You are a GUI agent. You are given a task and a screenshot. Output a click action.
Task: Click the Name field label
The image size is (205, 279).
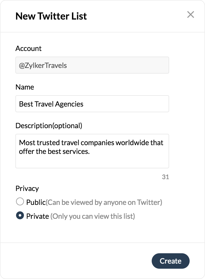[25, 87]
